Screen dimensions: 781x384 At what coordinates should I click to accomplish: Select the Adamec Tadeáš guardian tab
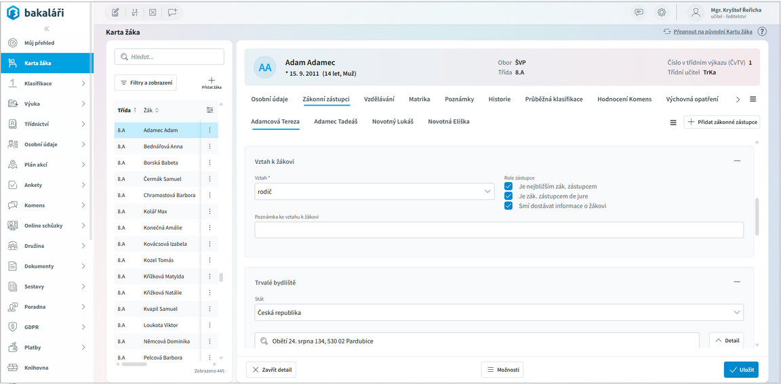(x=336, y=122)
